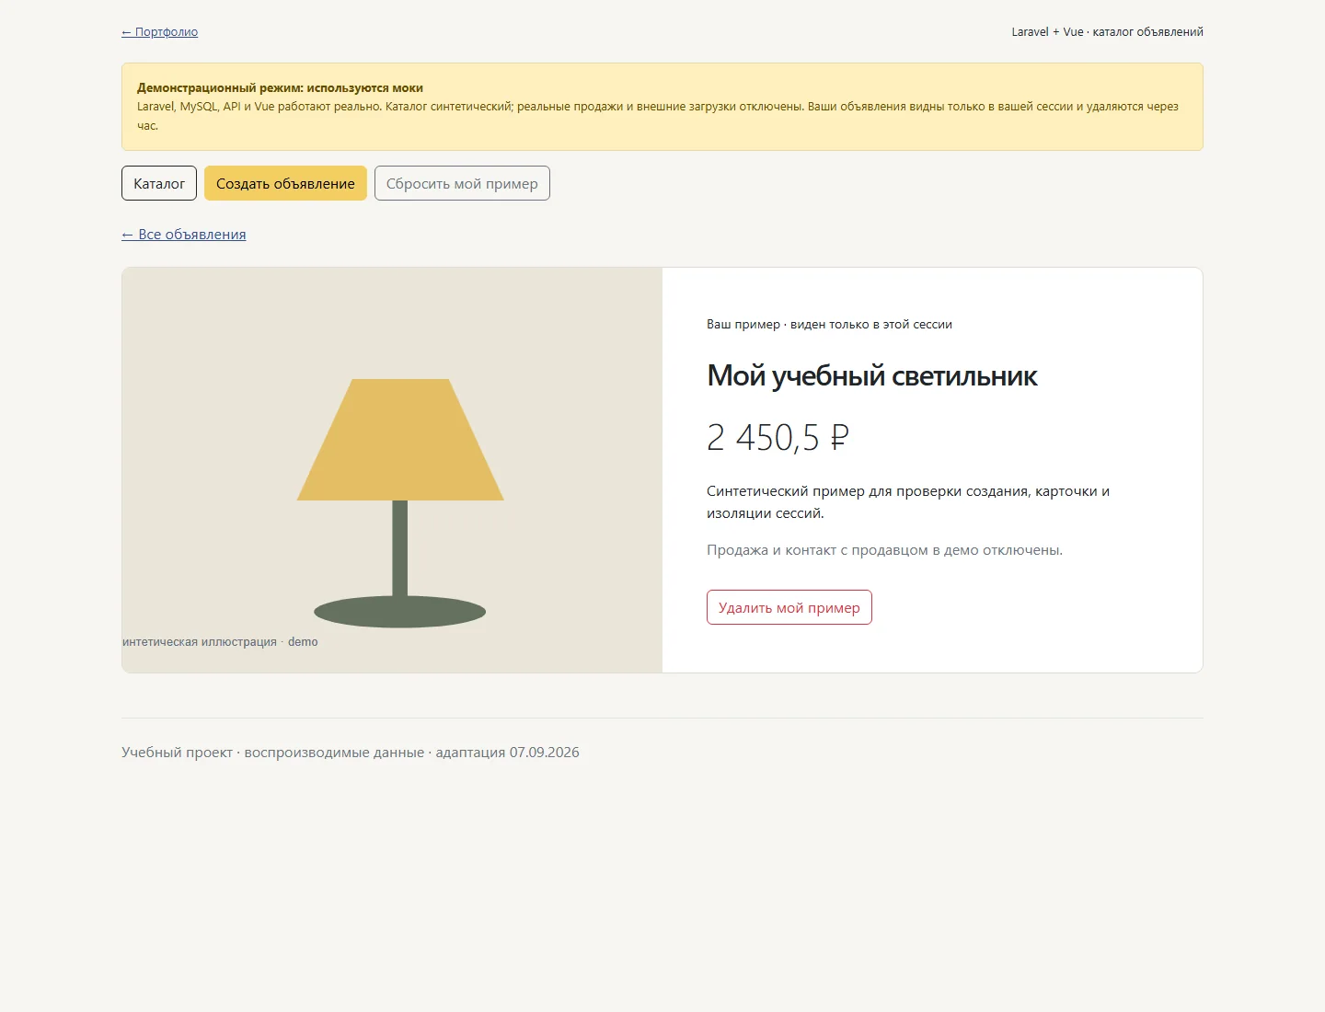This screenshot has width=1325, height=1012.
Task: Delete listing with Удалить мой пример
Action: (x=789, y=607)
